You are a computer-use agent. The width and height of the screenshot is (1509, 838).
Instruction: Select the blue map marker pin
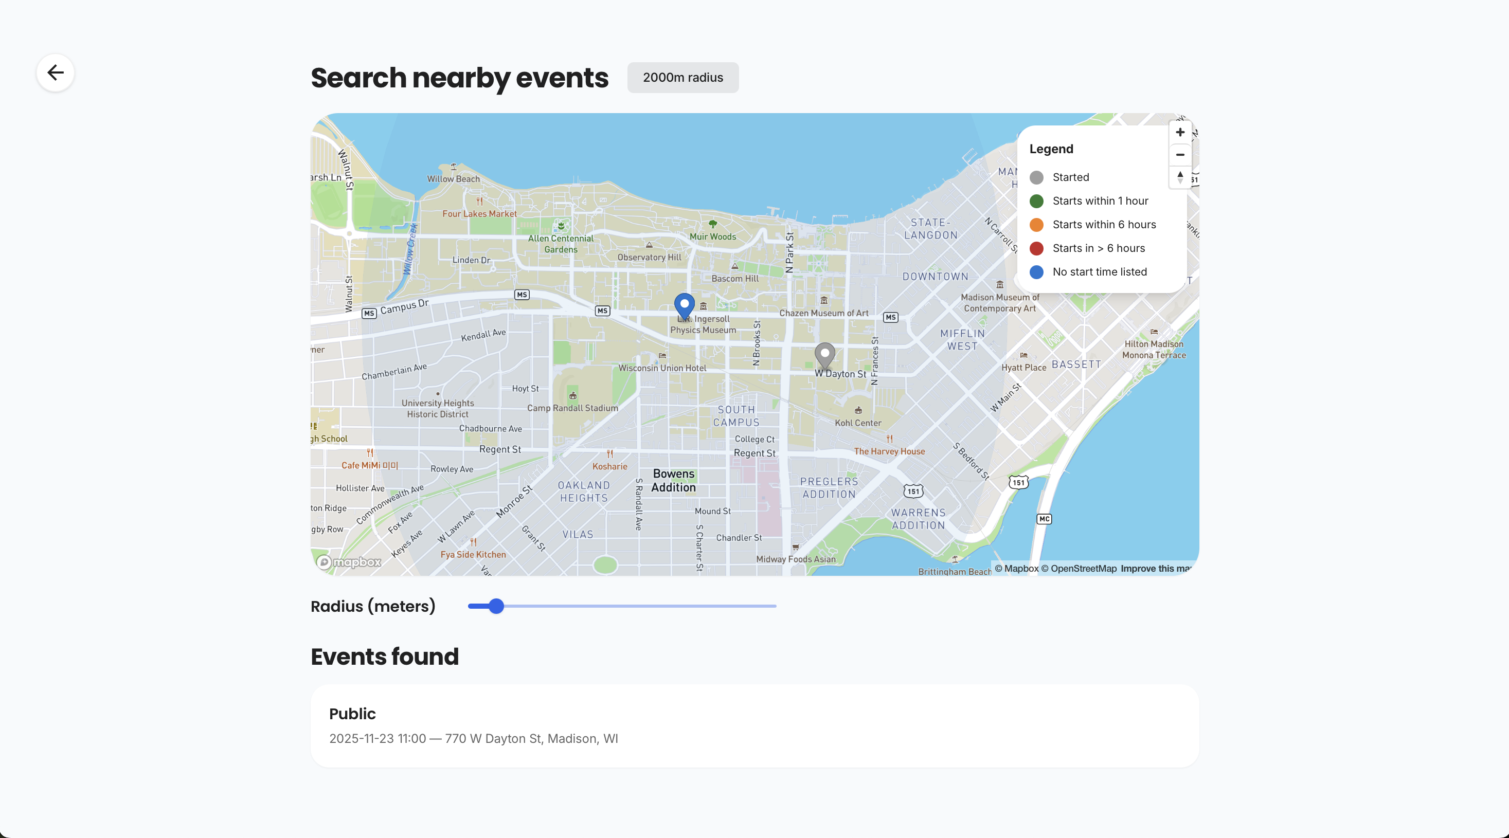click(684, 305)
